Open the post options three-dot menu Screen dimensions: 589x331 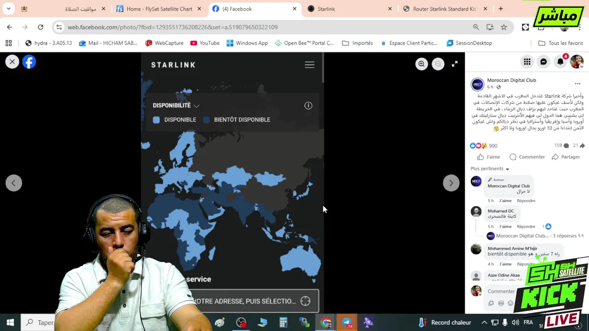(577, 84)
